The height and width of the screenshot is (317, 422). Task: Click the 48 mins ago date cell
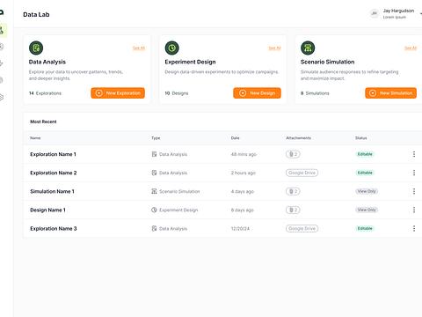coord(244,154)
